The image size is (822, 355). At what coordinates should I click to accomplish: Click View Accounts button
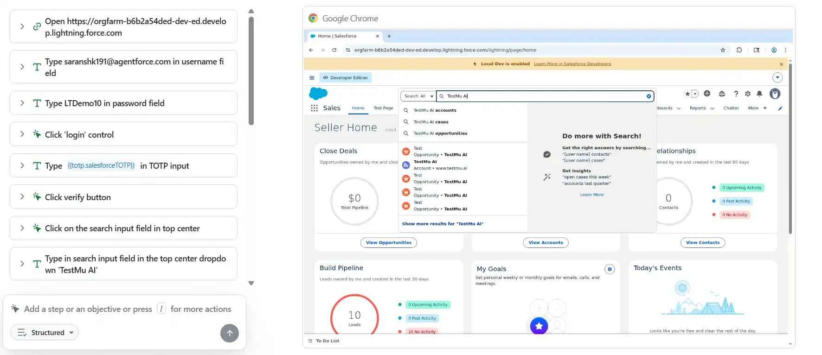click(546, 242)
